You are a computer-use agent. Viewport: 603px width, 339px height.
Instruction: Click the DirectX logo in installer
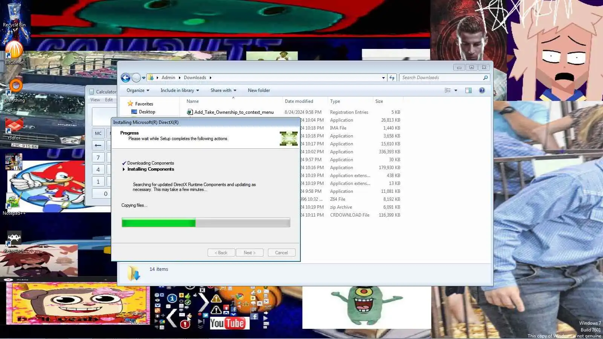(289, 138)
